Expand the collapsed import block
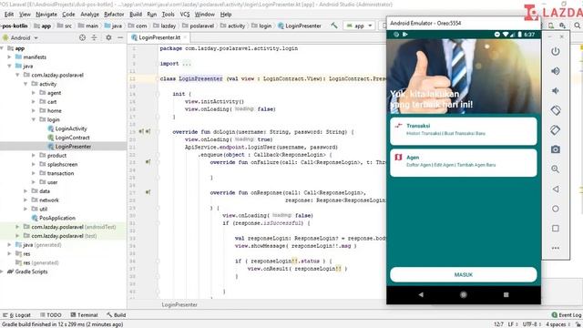583x328 pixels. coord(187,64)
